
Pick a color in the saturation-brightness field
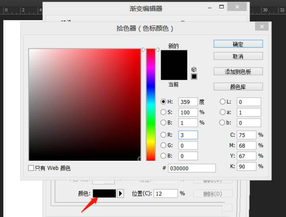85,105
